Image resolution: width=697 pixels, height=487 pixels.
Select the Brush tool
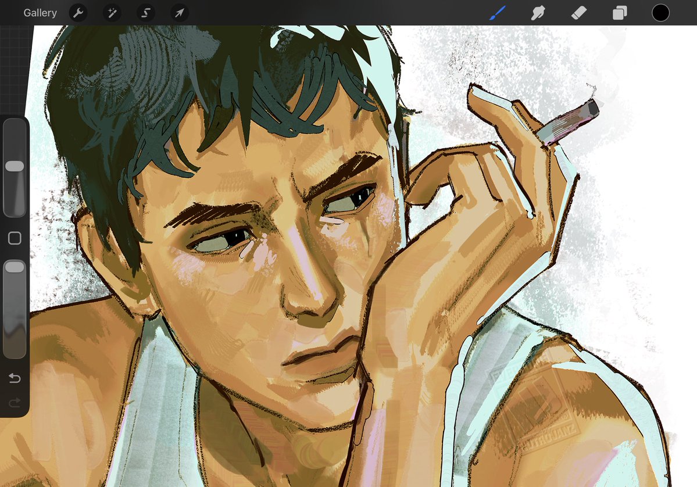click(x=498, y=13)
